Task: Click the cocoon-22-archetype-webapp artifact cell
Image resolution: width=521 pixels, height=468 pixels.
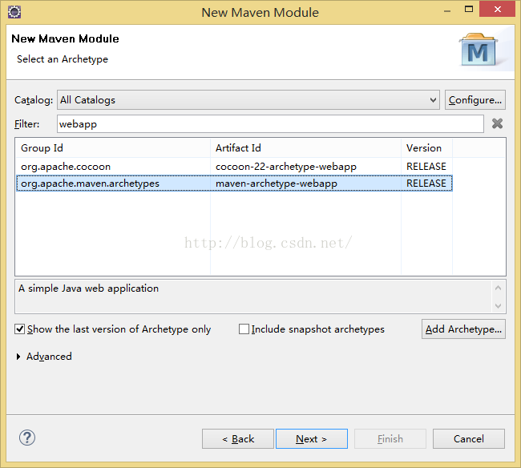Action: (286, 167)
